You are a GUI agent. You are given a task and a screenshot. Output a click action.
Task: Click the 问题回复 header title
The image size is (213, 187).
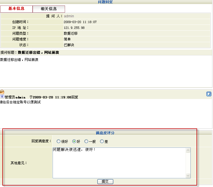[x=105, y=2]
